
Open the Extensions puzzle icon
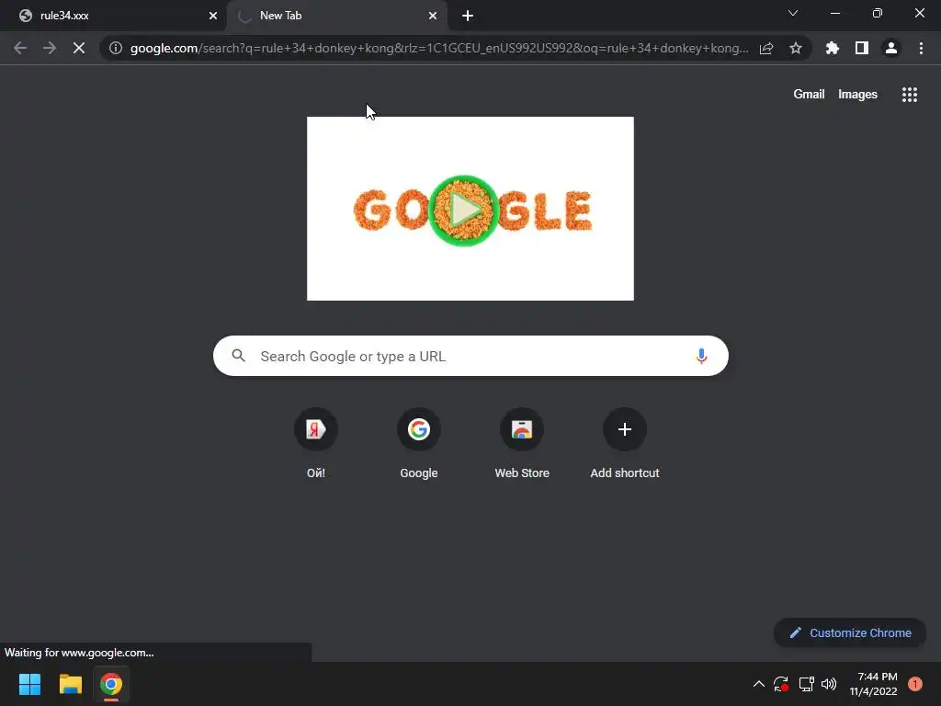coord(833,48)
